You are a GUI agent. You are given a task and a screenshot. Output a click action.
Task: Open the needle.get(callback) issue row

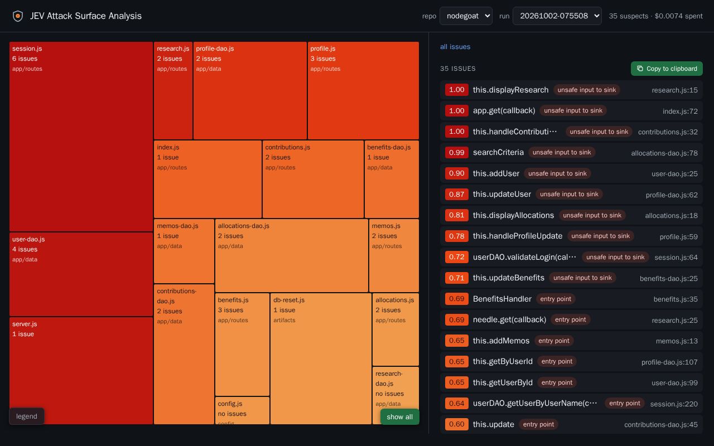point(571,320)
